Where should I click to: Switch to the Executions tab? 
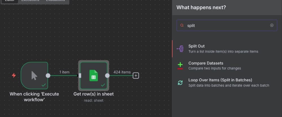pos(30,1)
